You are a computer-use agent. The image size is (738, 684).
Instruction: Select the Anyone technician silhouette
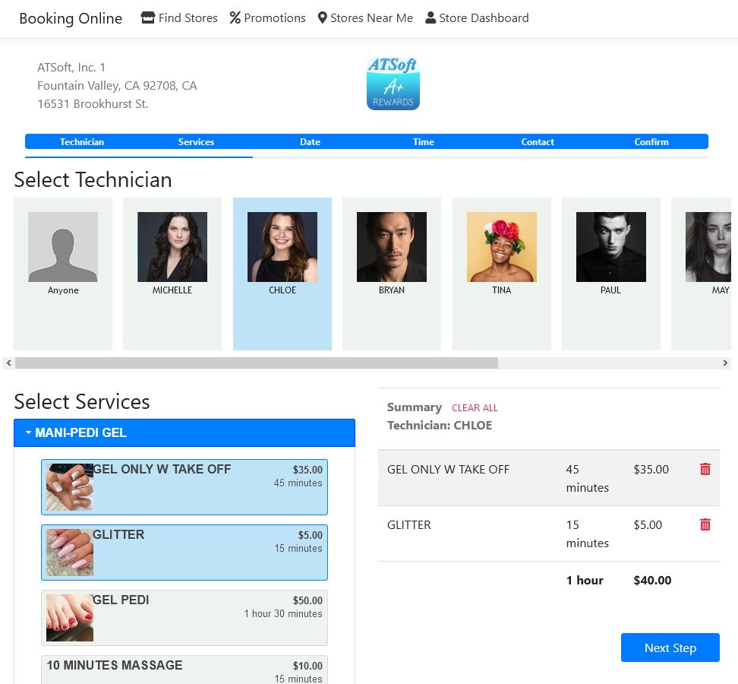[x=63, y=247]
